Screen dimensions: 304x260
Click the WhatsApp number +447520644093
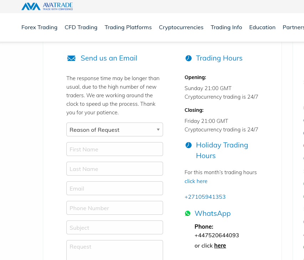(217, 235)
